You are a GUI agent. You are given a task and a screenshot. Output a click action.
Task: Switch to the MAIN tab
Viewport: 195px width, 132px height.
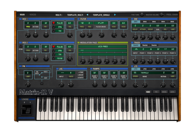[x=22, y=15]
